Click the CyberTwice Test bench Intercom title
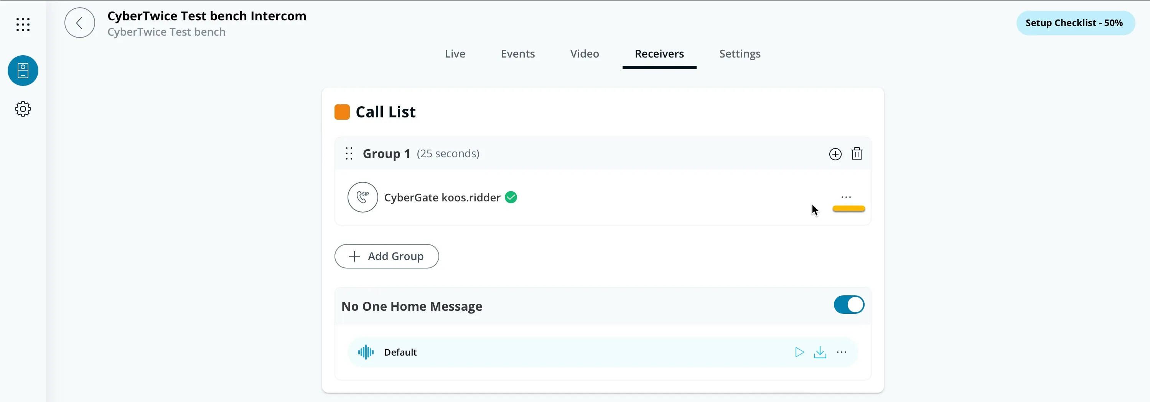Image resolution: width=1150 pixels, height=402 pixels. coord(207,16)
